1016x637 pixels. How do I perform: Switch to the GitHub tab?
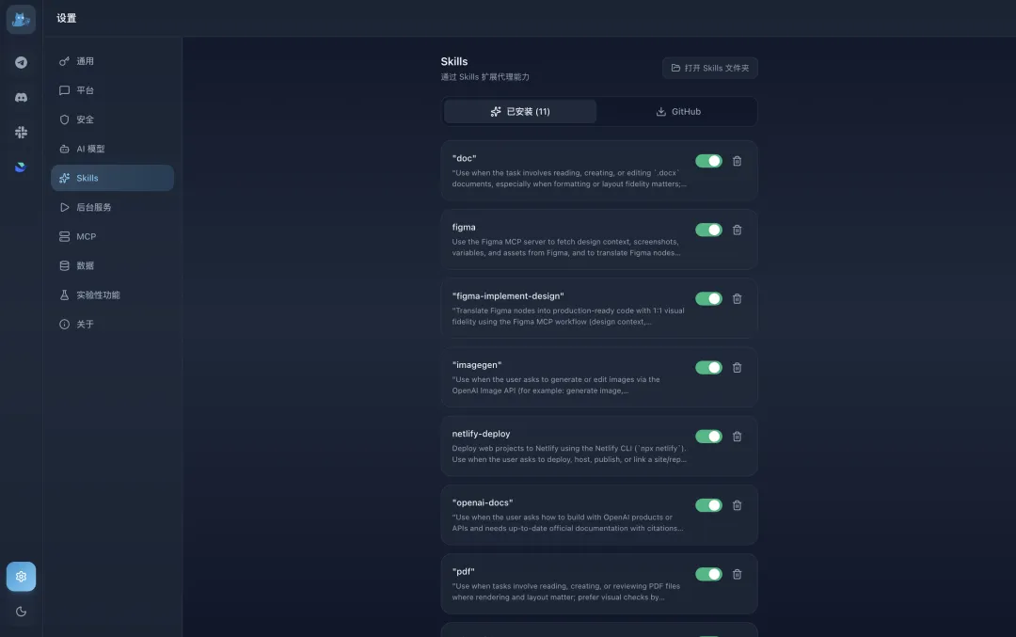(678, 111)
